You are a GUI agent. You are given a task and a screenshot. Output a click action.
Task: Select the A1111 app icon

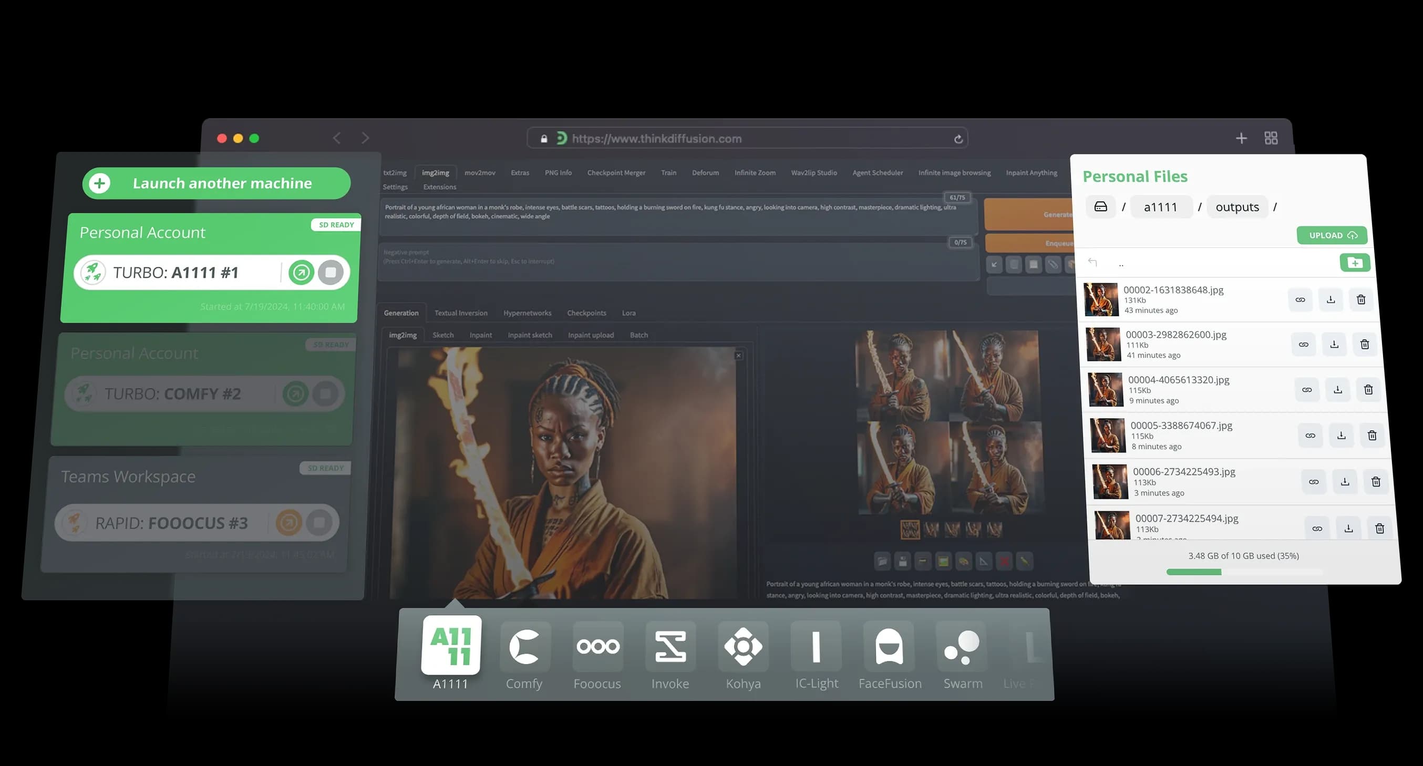pos(451,645)
